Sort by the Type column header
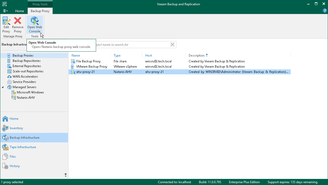Viewport: 328px width, 185px height. [117, 56]
